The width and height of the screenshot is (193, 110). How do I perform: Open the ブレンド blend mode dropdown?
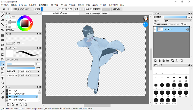pos(178,21)
